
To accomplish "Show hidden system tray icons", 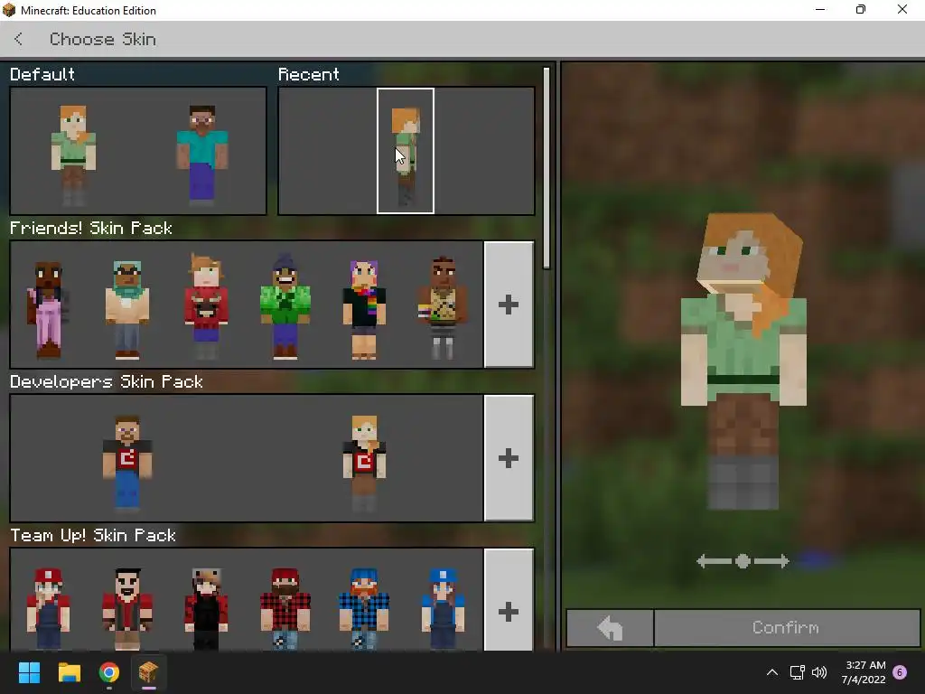I will (771, 672).
